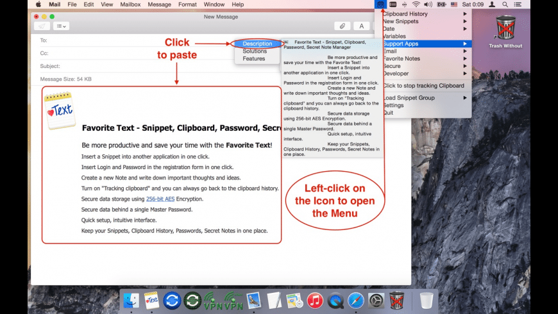Open the File menu

pyautogui.click(x=72, y=4)
